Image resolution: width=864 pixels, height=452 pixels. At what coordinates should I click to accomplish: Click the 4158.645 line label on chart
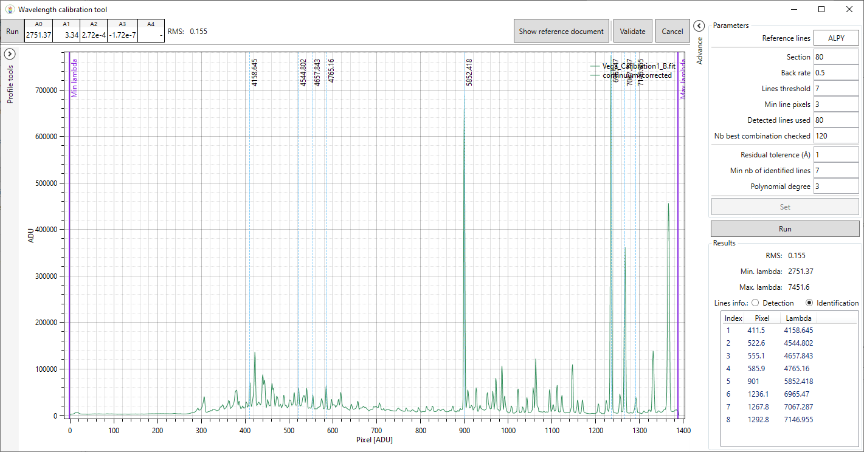click(255, 72)
